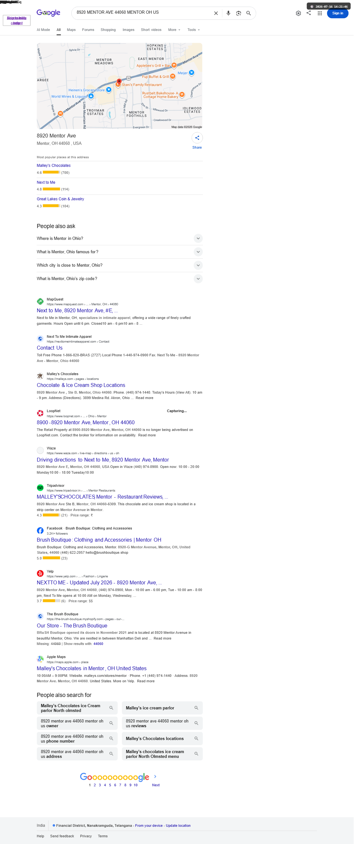Click the round Share button under map
This screenshot has height=844, width=358.
click(x=197, y=138)
